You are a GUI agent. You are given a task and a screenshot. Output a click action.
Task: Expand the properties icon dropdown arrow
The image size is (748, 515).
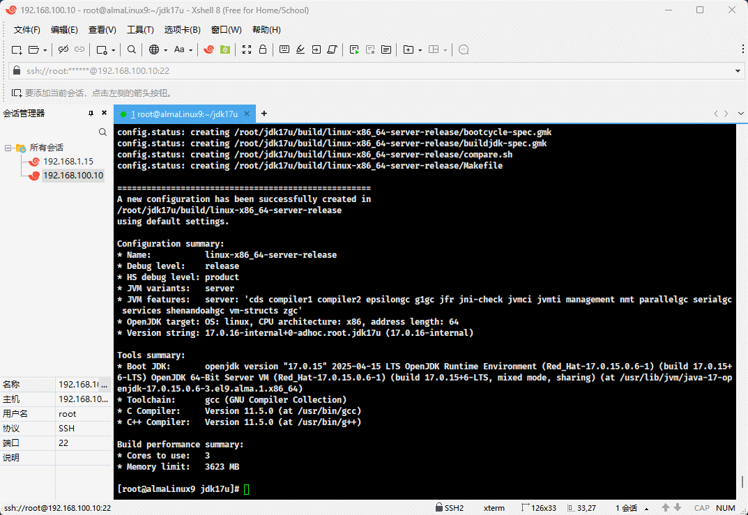(113, 50)
